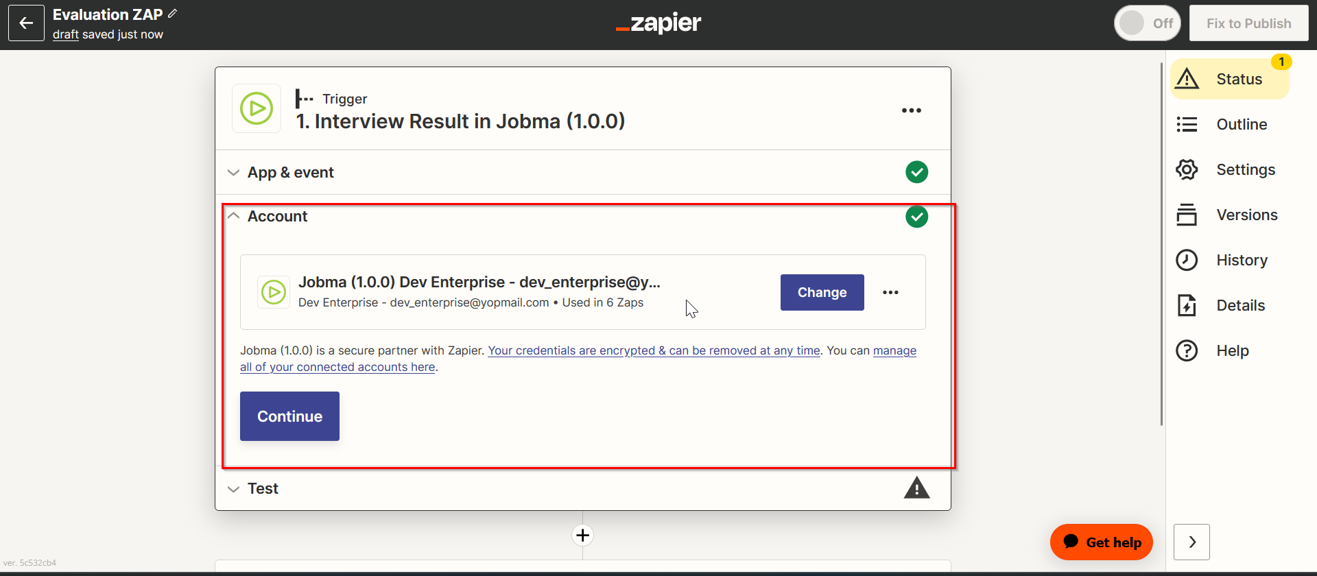
Task: Click the Test section warning icon
Action: (916, 488)
